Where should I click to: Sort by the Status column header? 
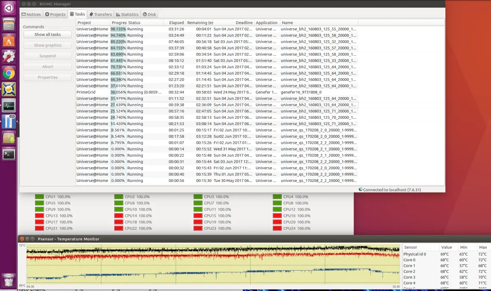[145, 22]
